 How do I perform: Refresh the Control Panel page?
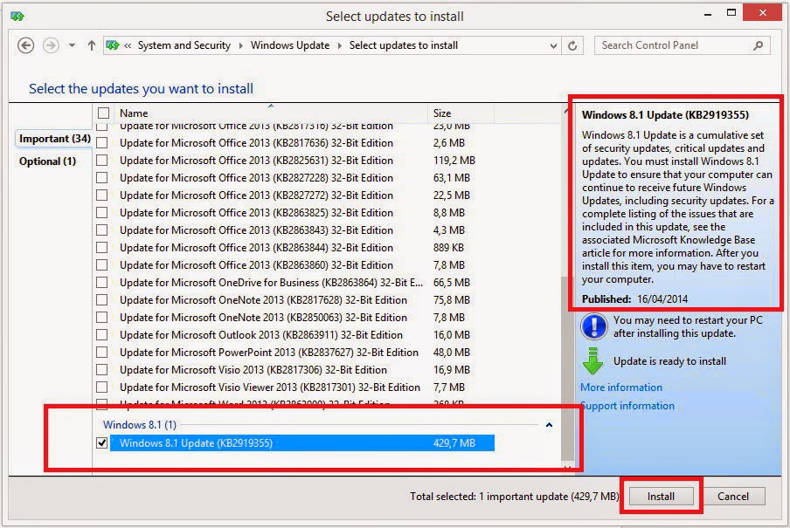[572, 45]
